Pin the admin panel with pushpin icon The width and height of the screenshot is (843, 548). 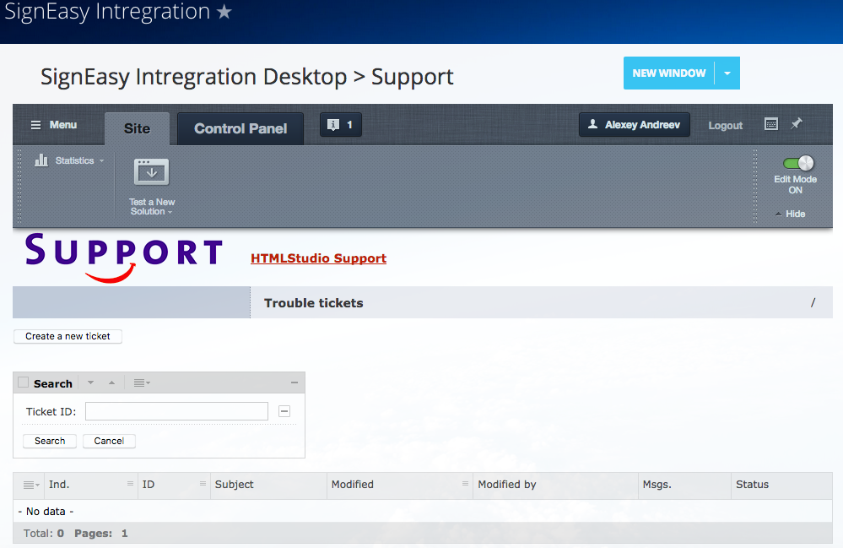(797, 123)
